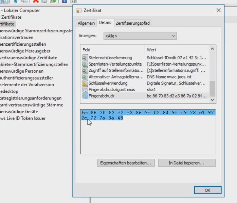Select the Stellenschlüsselkennung field row
237x203 pixels.
pos(145,58)
